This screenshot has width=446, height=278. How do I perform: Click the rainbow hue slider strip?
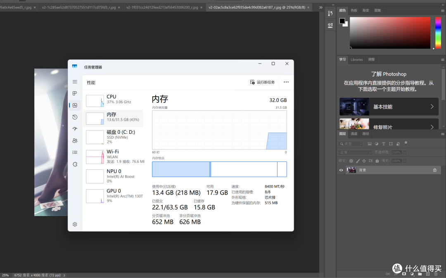tap(438, 33)
